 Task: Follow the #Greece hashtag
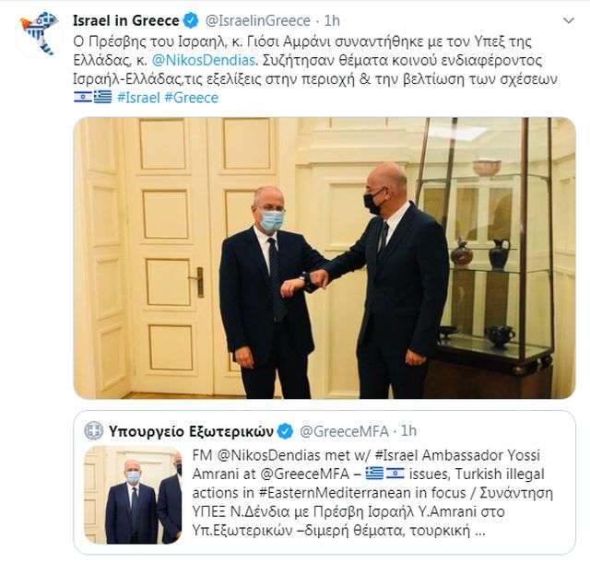(191, 98)
